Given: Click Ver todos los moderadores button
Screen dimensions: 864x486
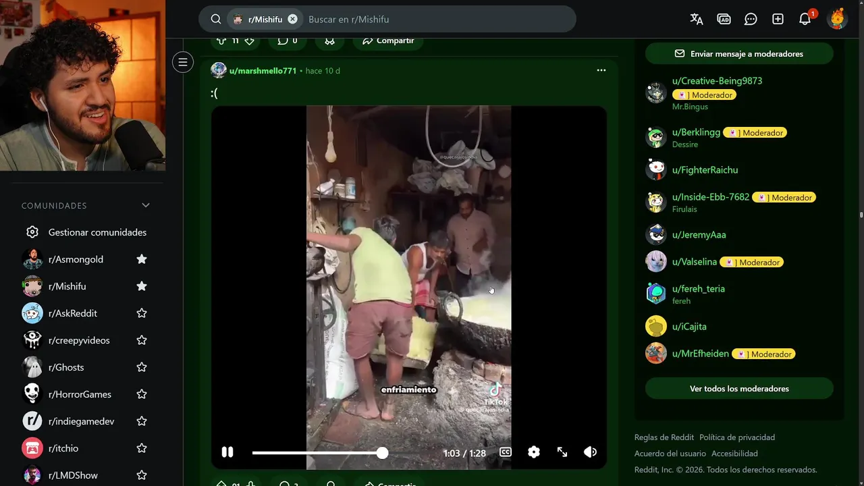Looking at the screenshot, I should [x=739, y=388].
